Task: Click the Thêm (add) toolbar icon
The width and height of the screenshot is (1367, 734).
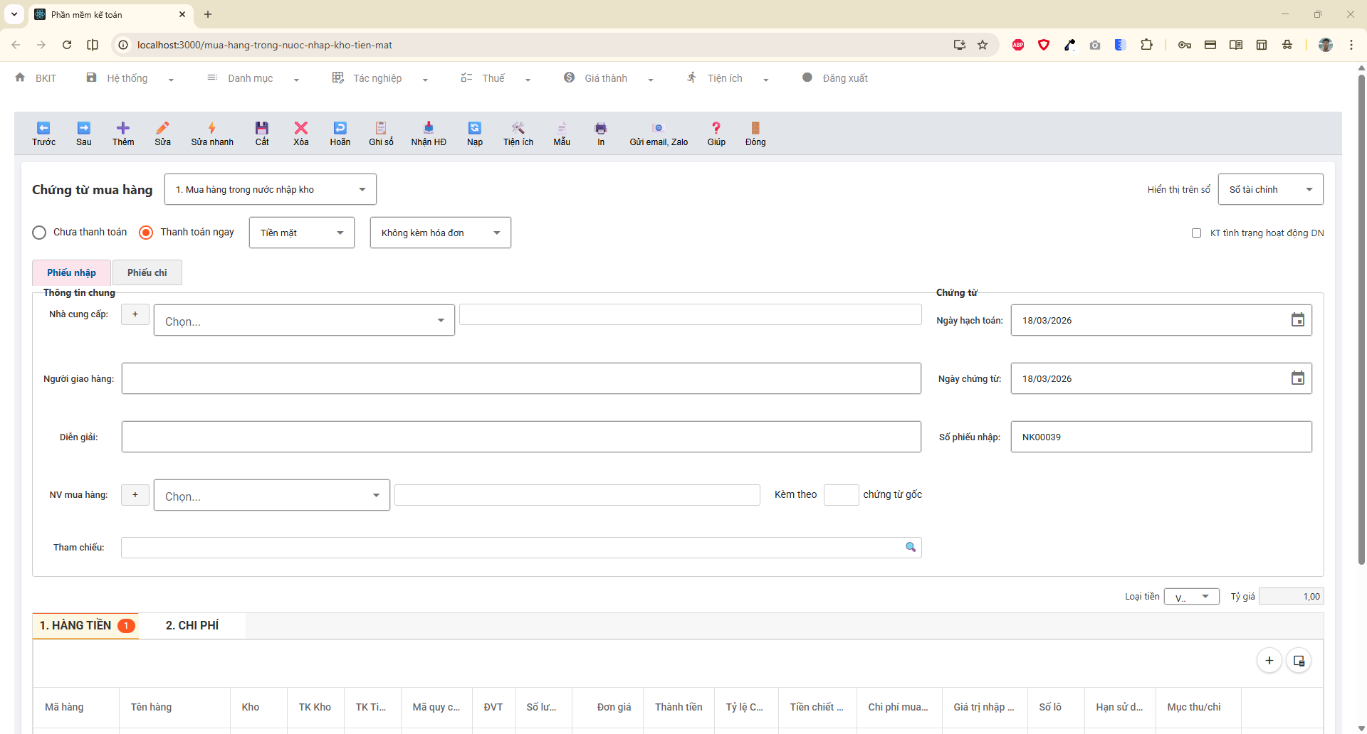Action: point(122,129)
